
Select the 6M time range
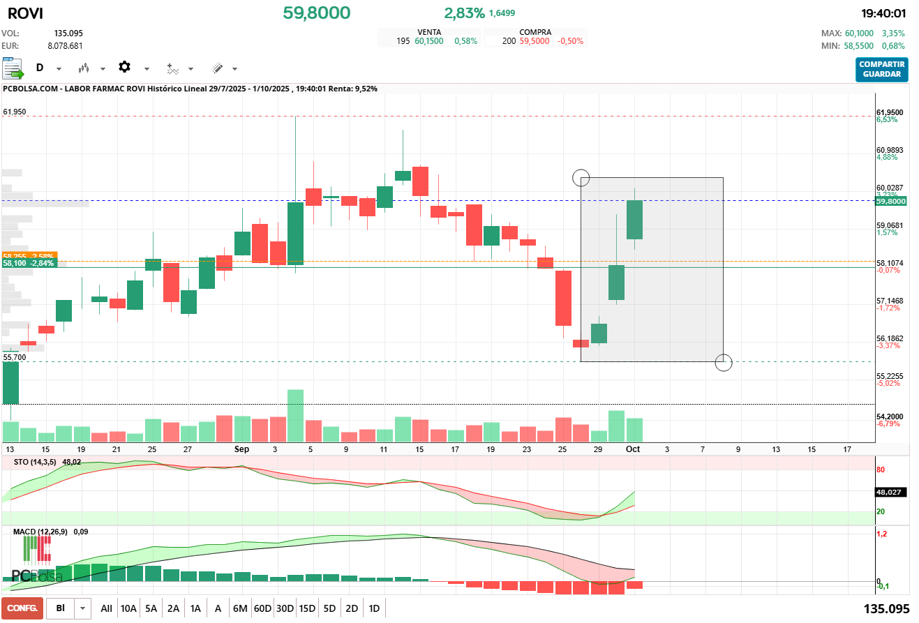click(240, 608)
